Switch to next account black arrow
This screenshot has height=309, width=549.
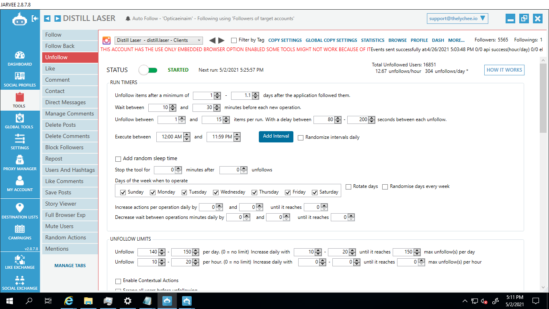coord(221,40)
